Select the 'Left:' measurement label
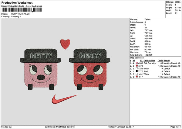This screenshot has width=182, height=129. (132, 30)
